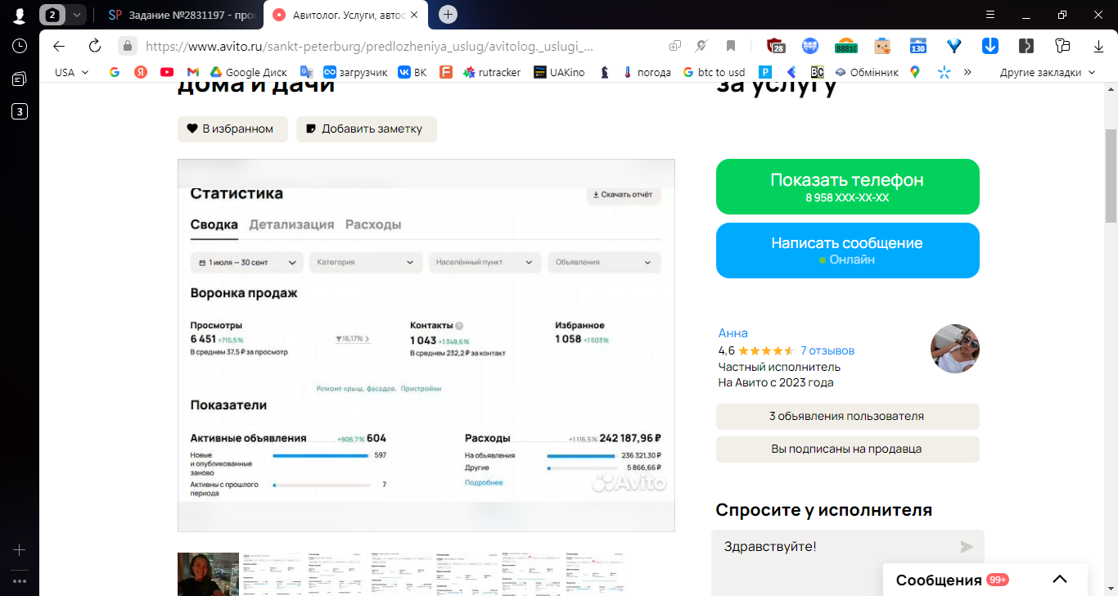This screenshot has width=1118, height=596.
Task: Toggle the bookmark icon in address bar
Action: 731,46
